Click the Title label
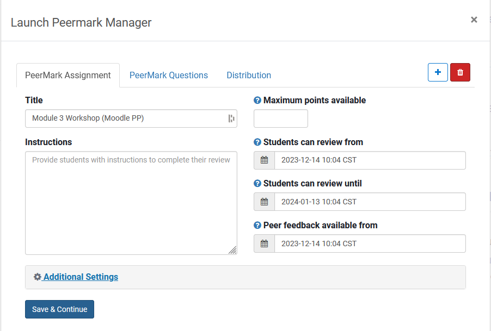Screen dimensions: 491x331 tap(34, 101)
